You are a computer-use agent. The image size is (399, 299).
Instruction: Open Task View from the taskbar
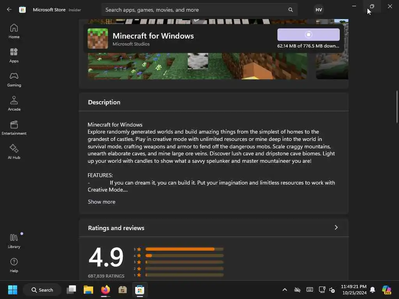coord(71,290)
